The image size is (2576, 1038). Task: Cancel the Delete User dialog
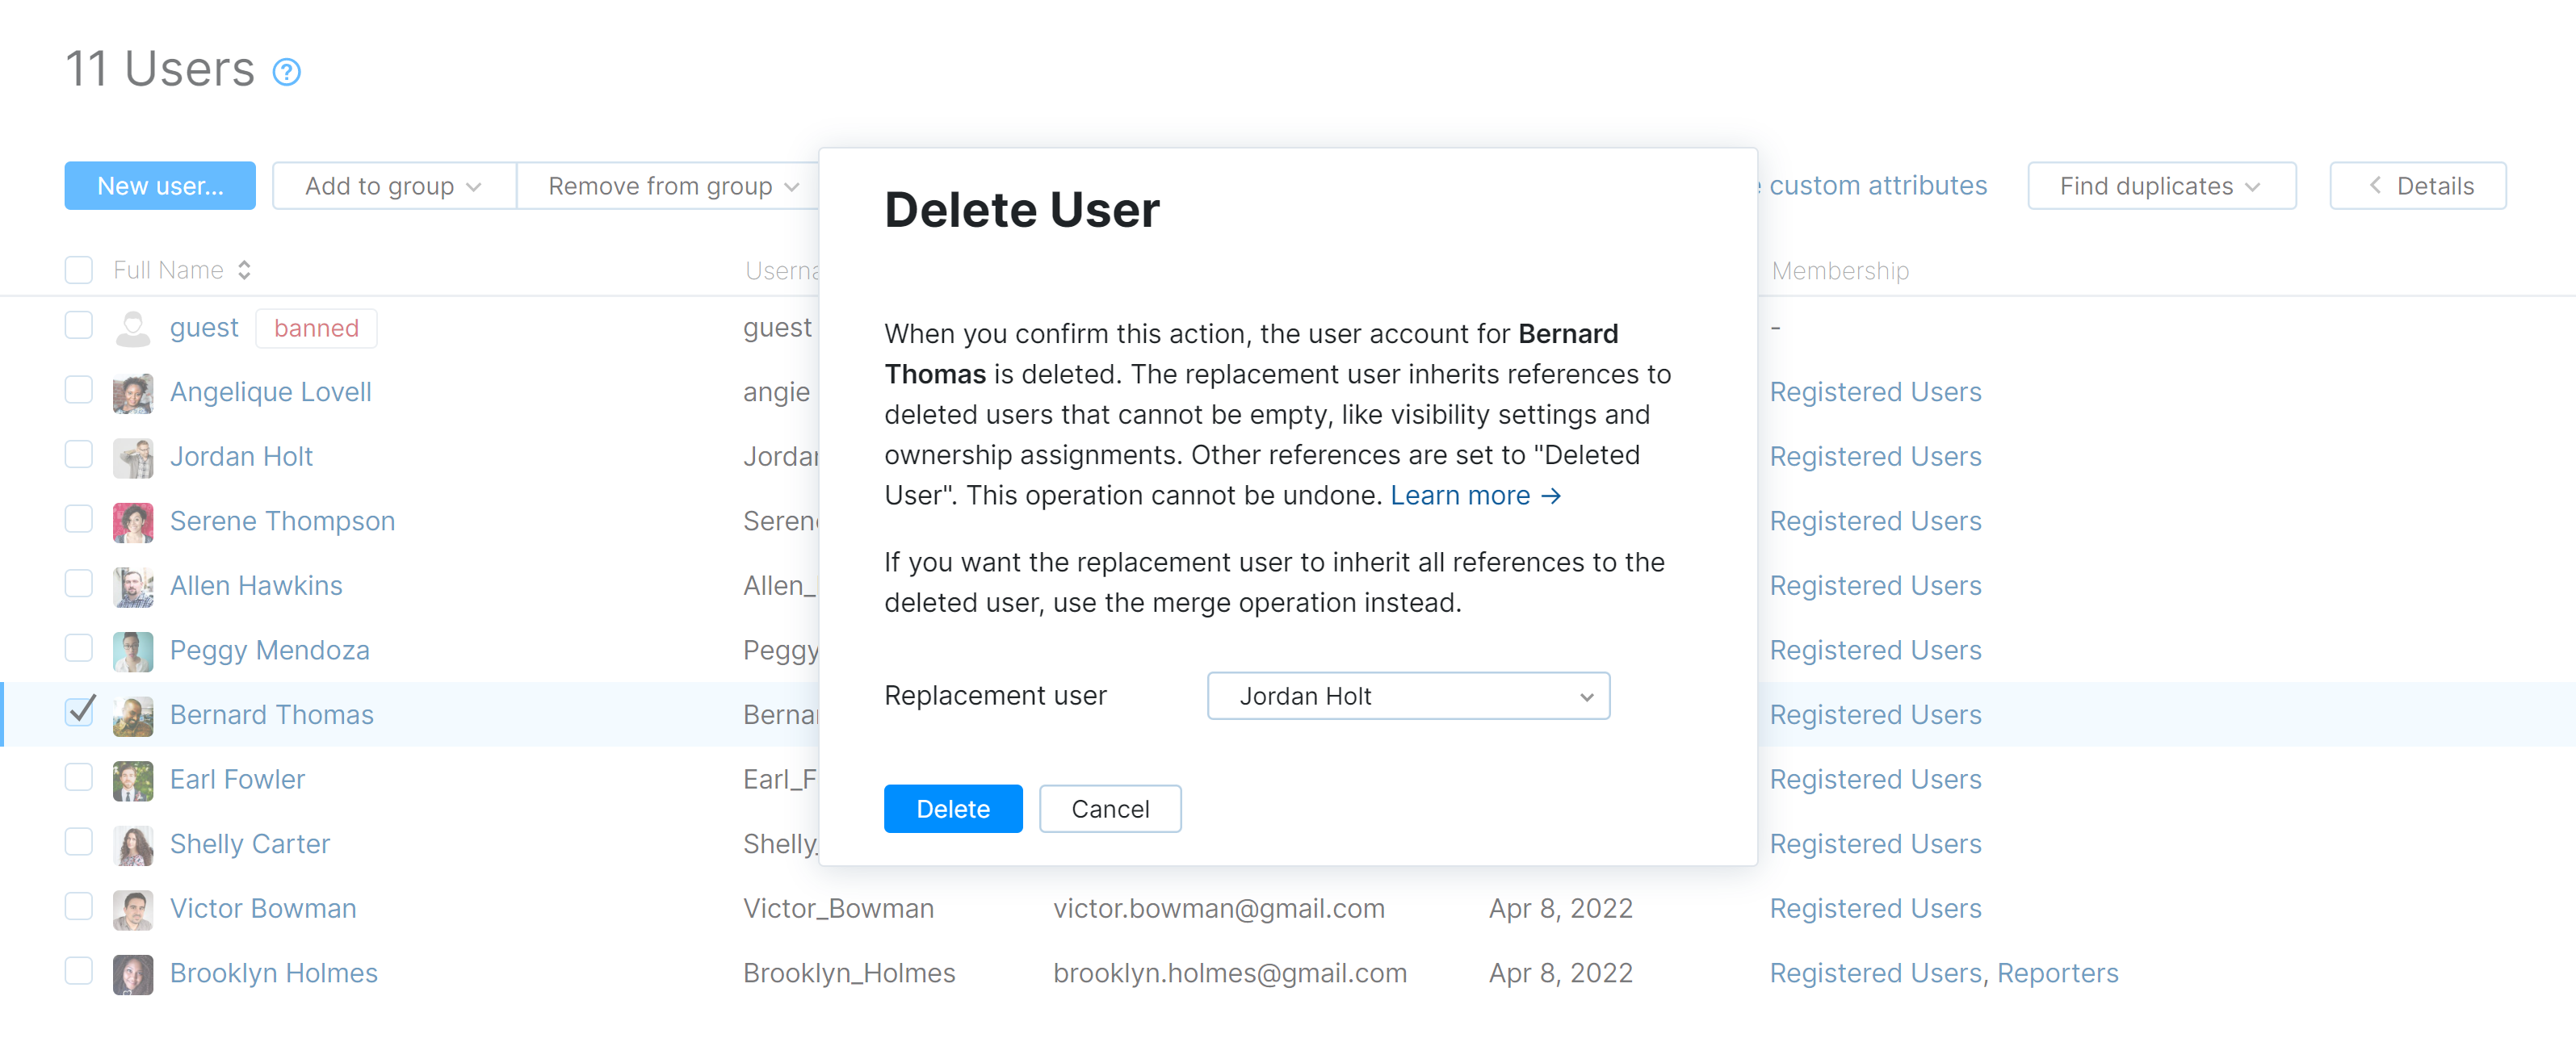click(1110, 808)
